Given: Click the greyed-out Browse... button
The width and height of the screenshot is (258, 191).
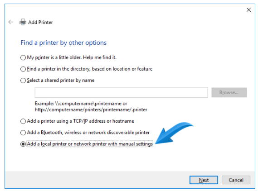Looking at the screenshot, I should (x=229, y=92).
